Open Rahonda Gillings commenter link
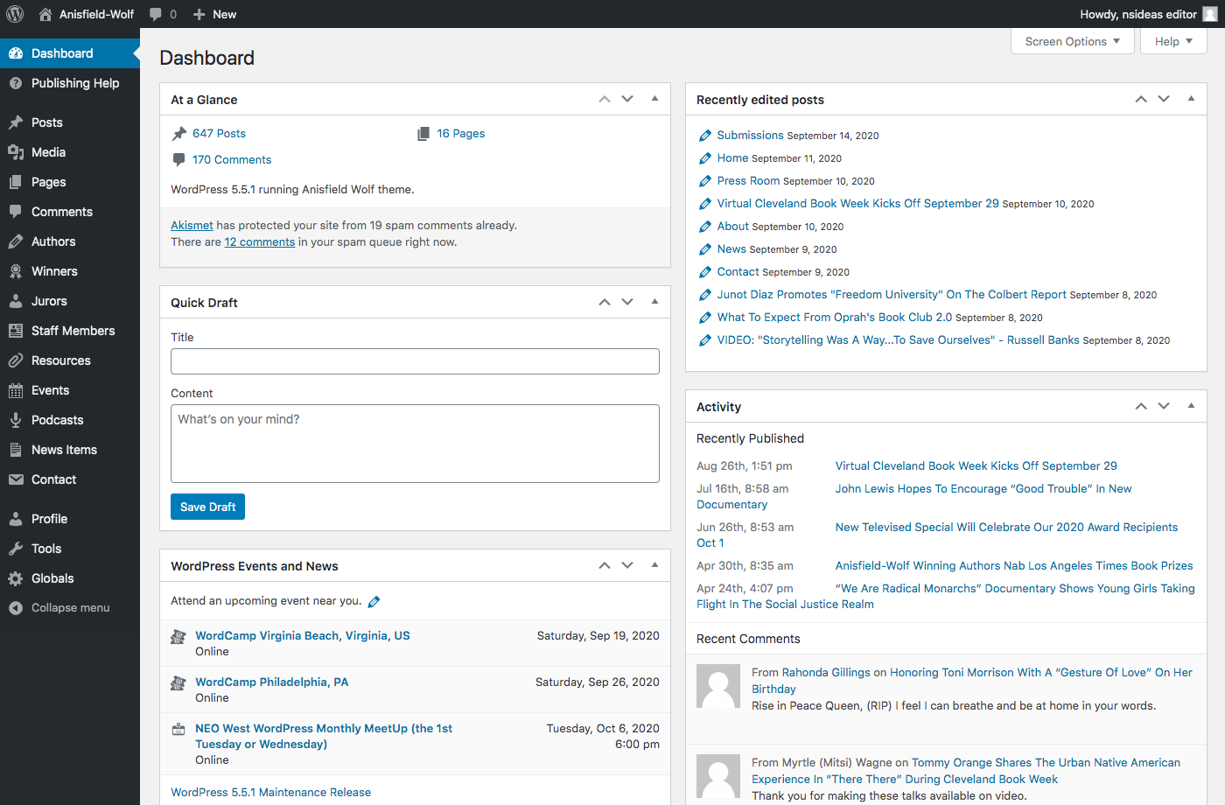1225x805 pixels. (x=826, y=673)
